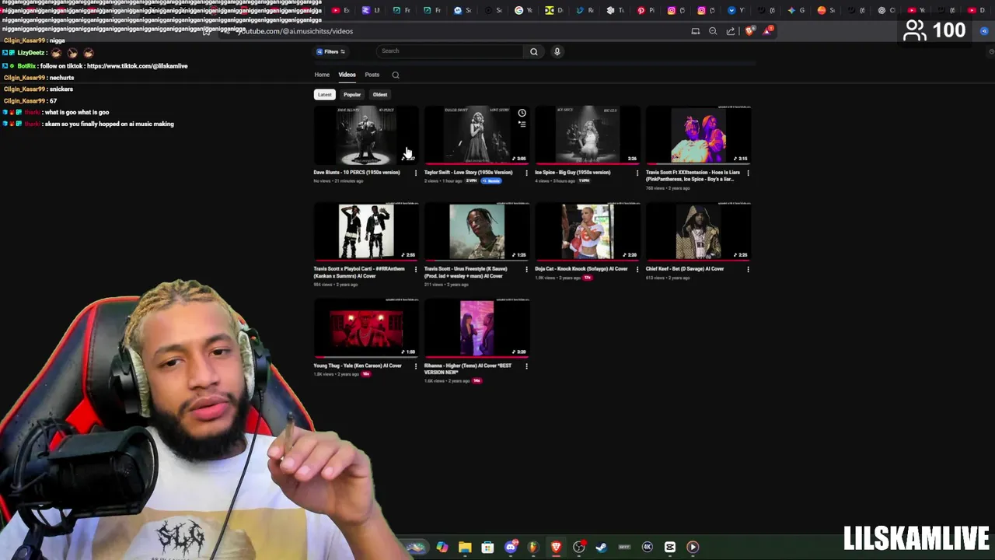Image resolution: width=995 pixels, height=560 pixels.
Task: Open title Travis Scott Urus Freestyle
Action: click(466, 272)
